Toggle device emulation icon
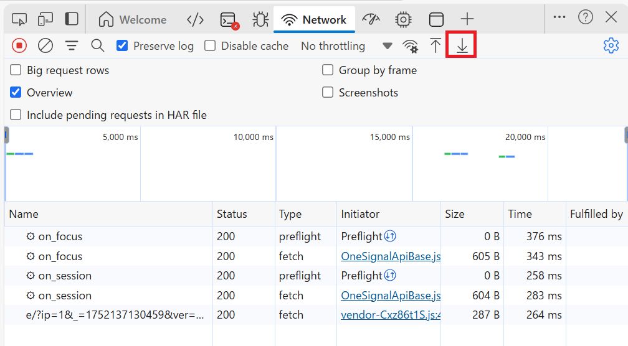Viewport: 628px width, 346px height. click(45, 19)
